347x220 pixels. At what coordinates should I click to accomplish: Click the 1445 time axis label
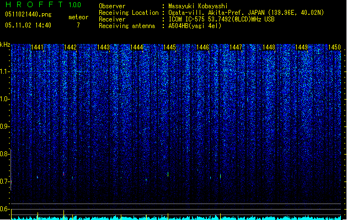(x=169, y=47)
